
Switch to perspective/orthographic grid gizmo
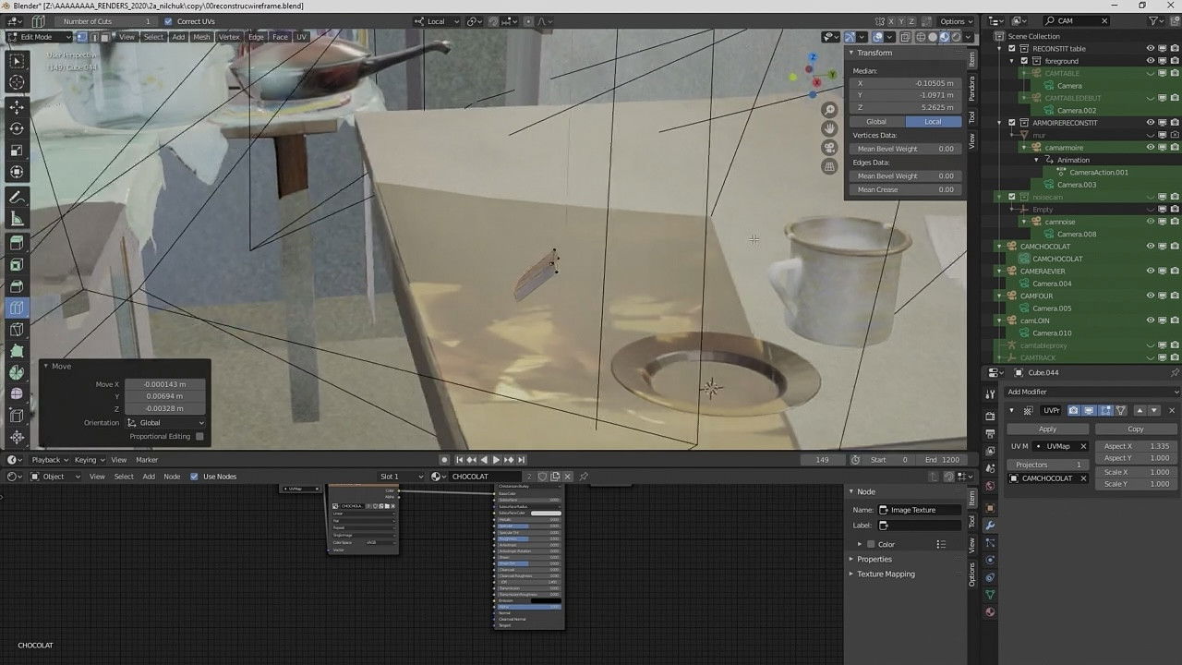click(829, 167)
